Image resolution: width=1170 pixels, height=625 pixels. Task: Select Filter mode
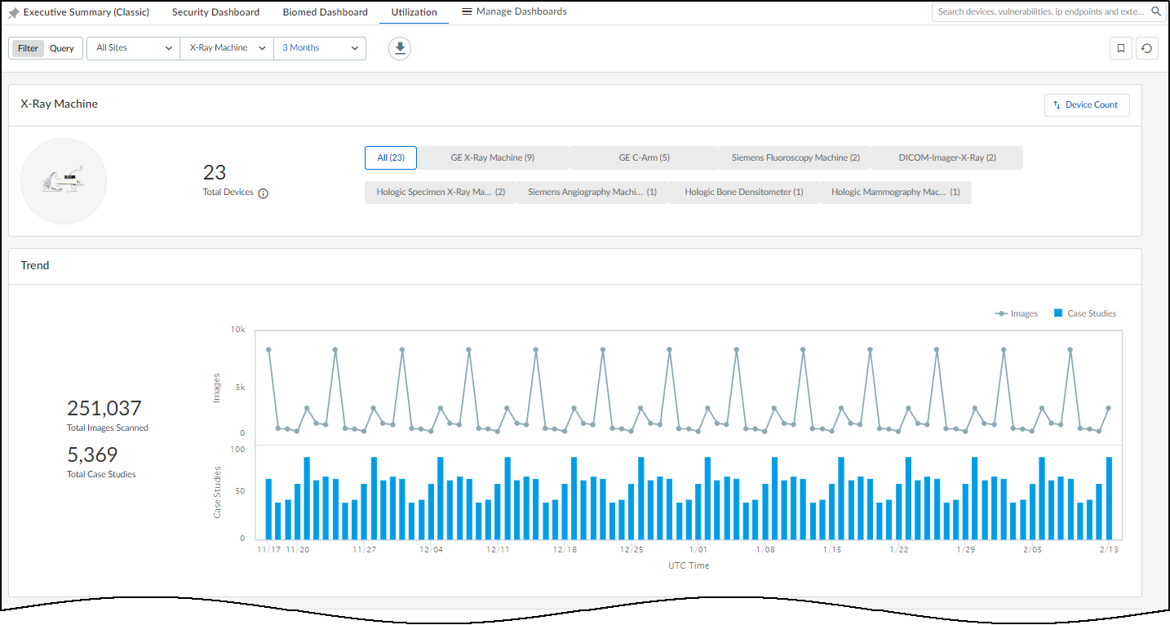(x=28, y=48)
